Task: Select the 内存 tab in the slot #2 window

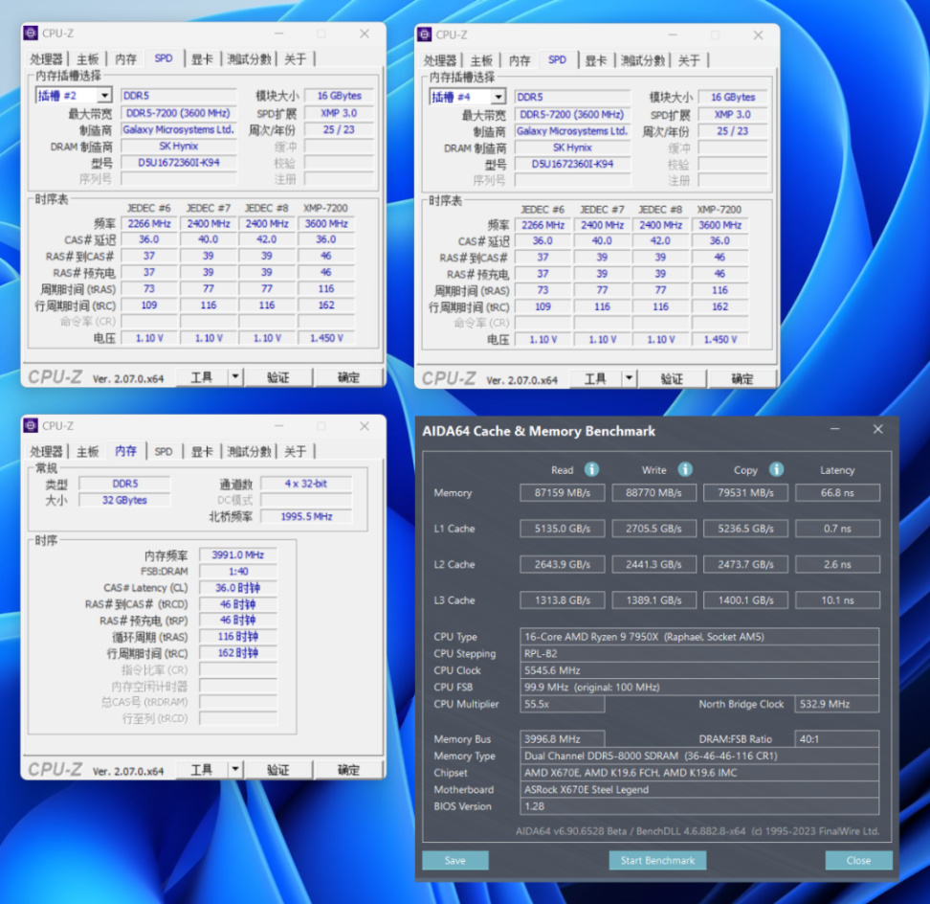Action: [x=125, y=58]
